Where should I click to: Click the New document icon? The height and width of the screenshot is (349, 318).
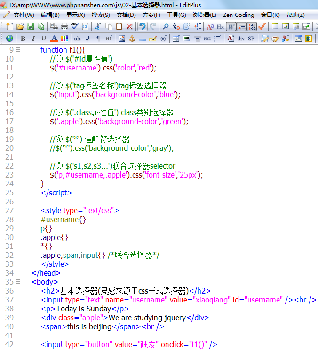tap(10, 26)
